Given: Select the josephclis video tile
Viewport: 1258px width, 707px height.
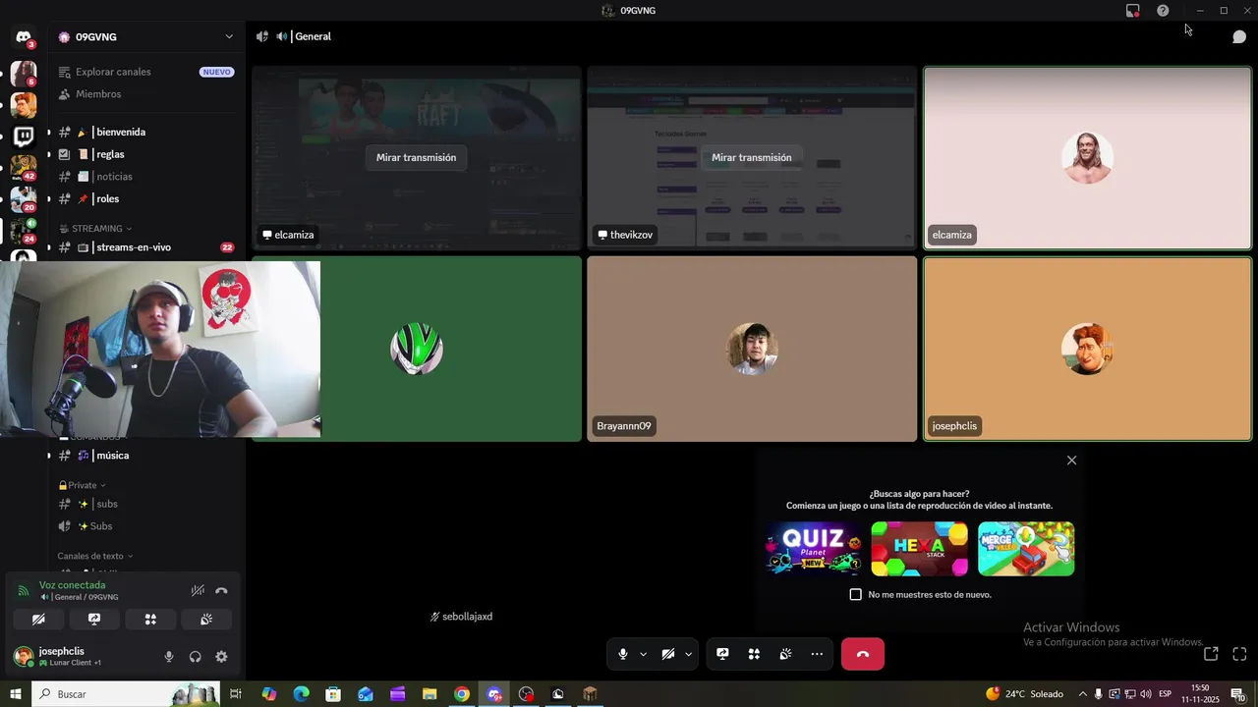Looking at the screenshot, I should (1087, 349).
